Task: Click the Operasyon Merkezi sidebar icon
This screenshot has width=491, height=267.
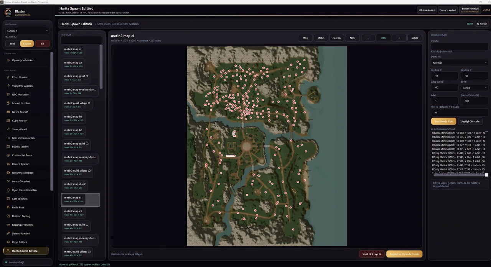Action: tap(8, 60)
